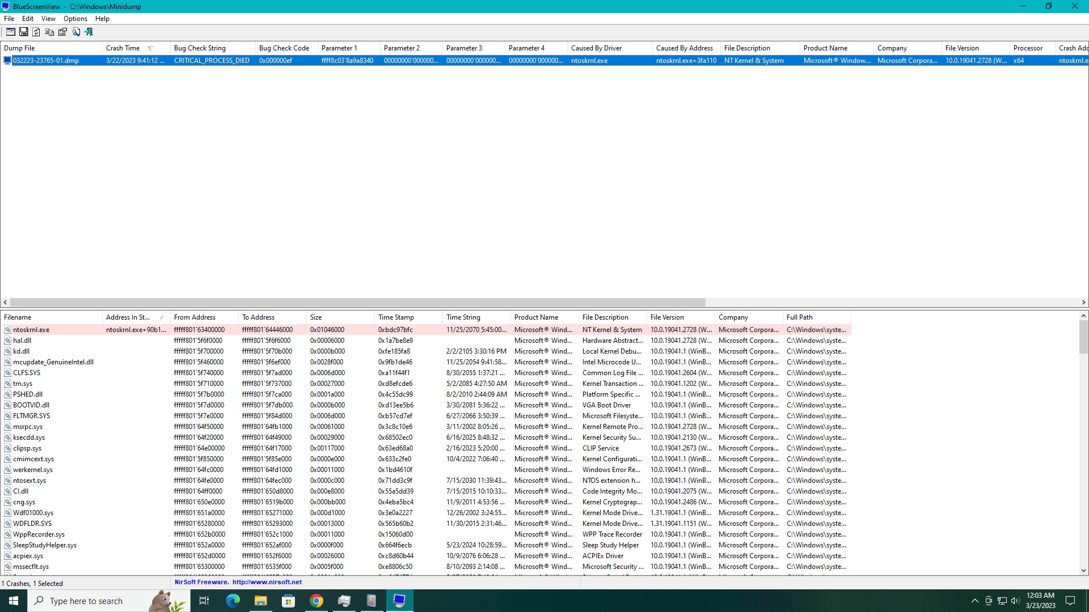Sort by Address In Stack header
The width and height of the screenshot is (1089, 612).
[x=136, y=317]
